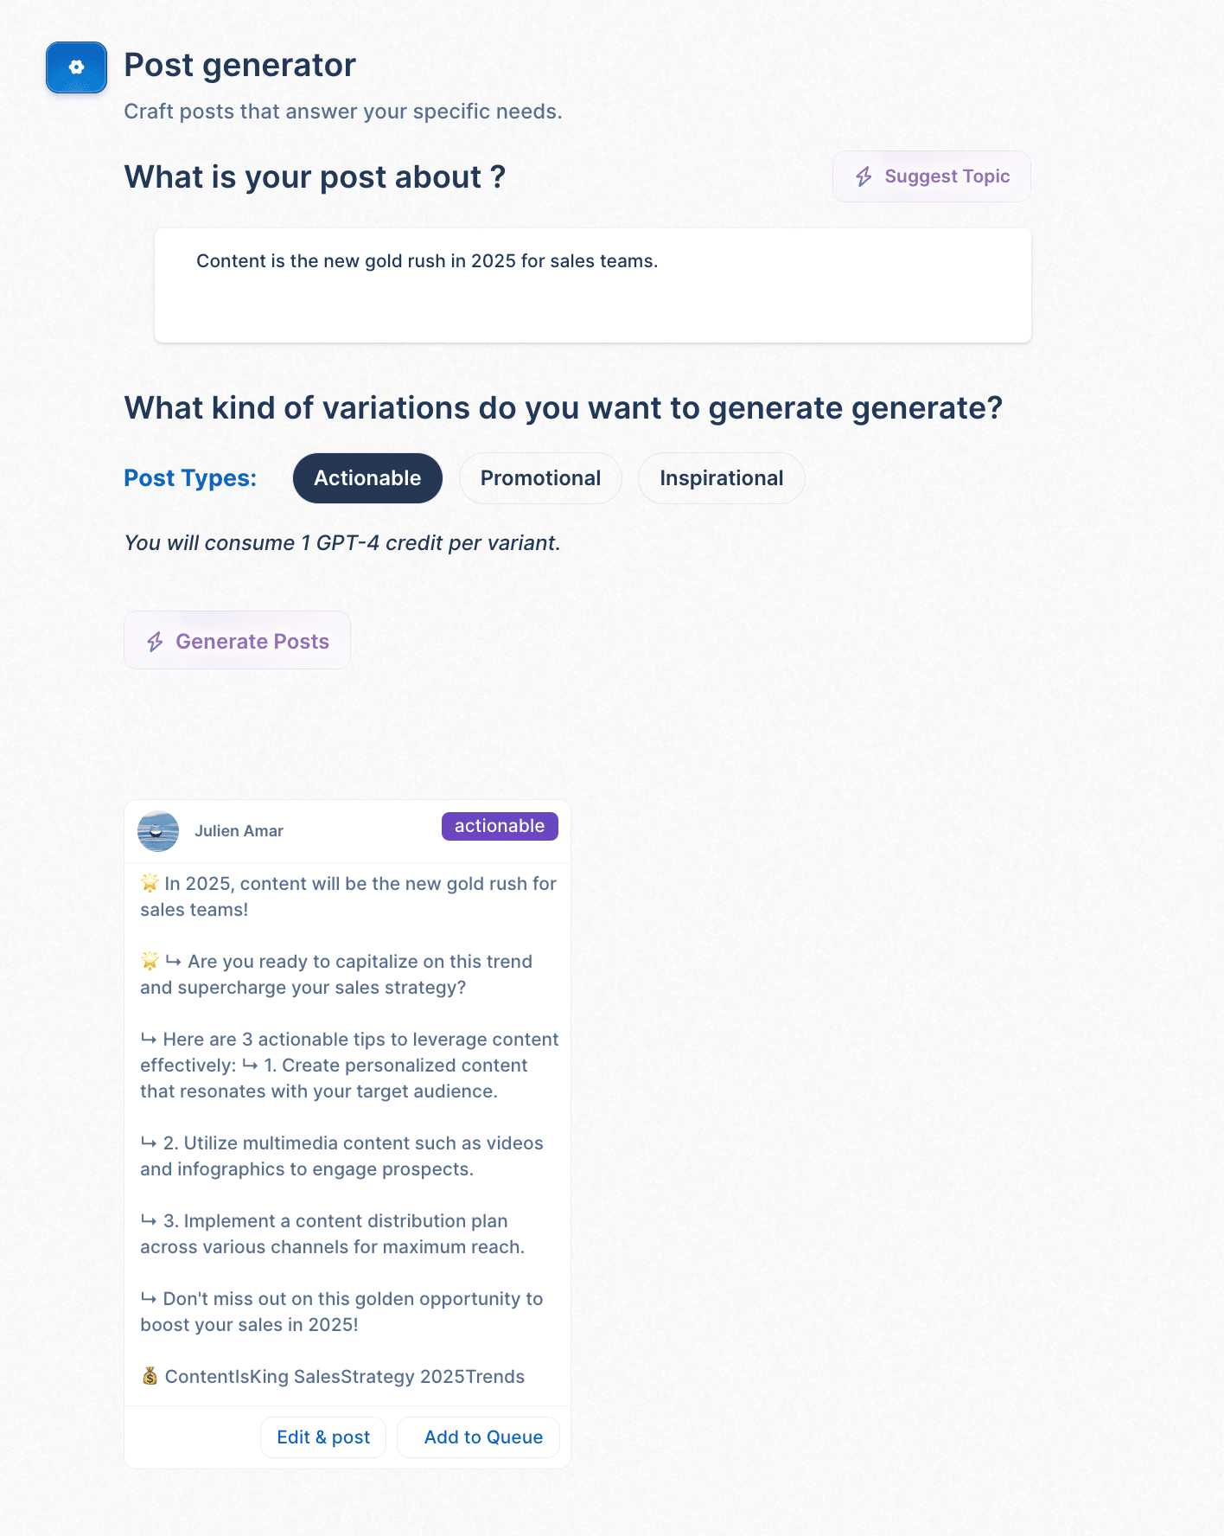Click the lightning bolt icon in Suggest Topic
This screenshot has width=1224, height=1536.
coord(864,176)
